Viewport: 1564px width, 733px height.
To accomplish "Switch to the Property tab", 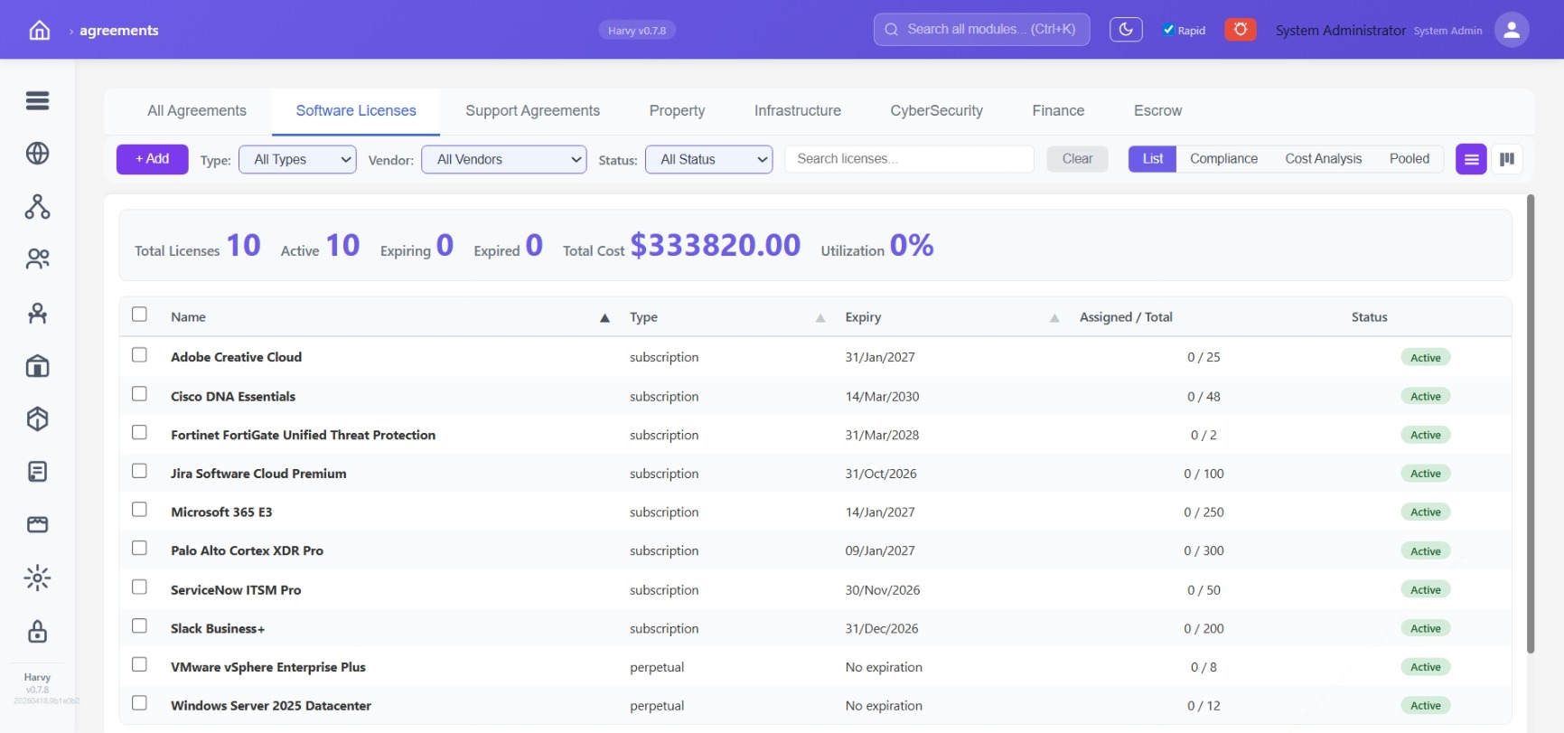I will coord(678,110).
